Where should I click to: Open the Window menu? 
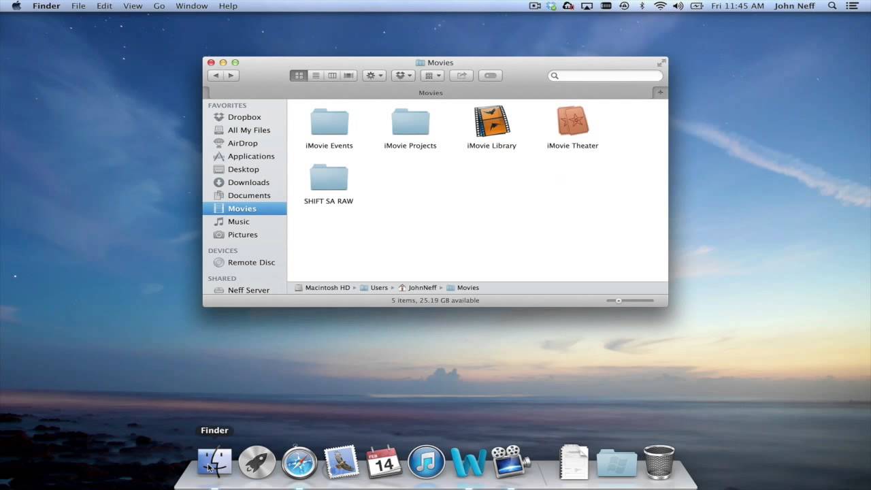[192, 6]
